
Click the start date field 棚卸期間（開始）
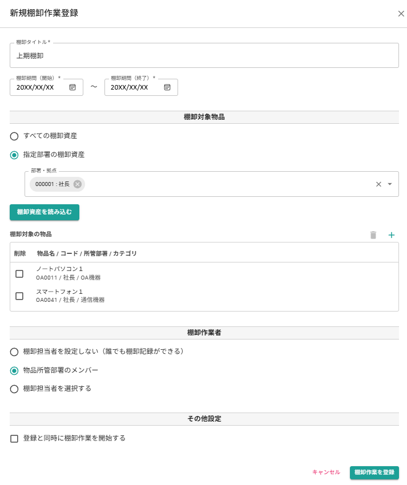(46, 87)
